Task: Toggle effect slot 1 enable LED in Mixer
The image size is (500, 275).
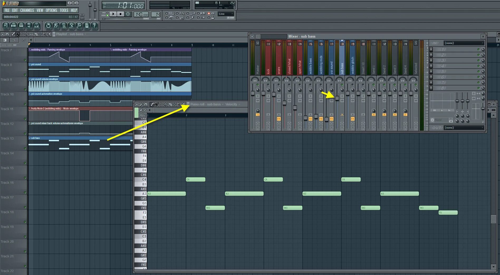Action: coord(478,49)
